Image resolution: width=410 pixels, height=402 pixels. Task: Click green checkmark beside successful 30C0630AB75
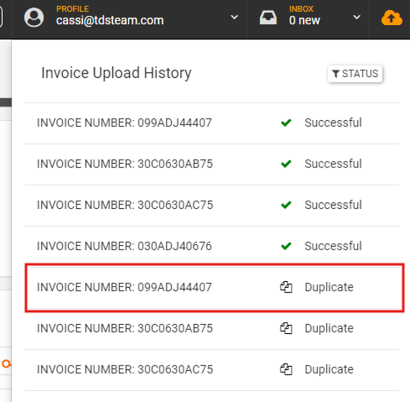[286, 164]
